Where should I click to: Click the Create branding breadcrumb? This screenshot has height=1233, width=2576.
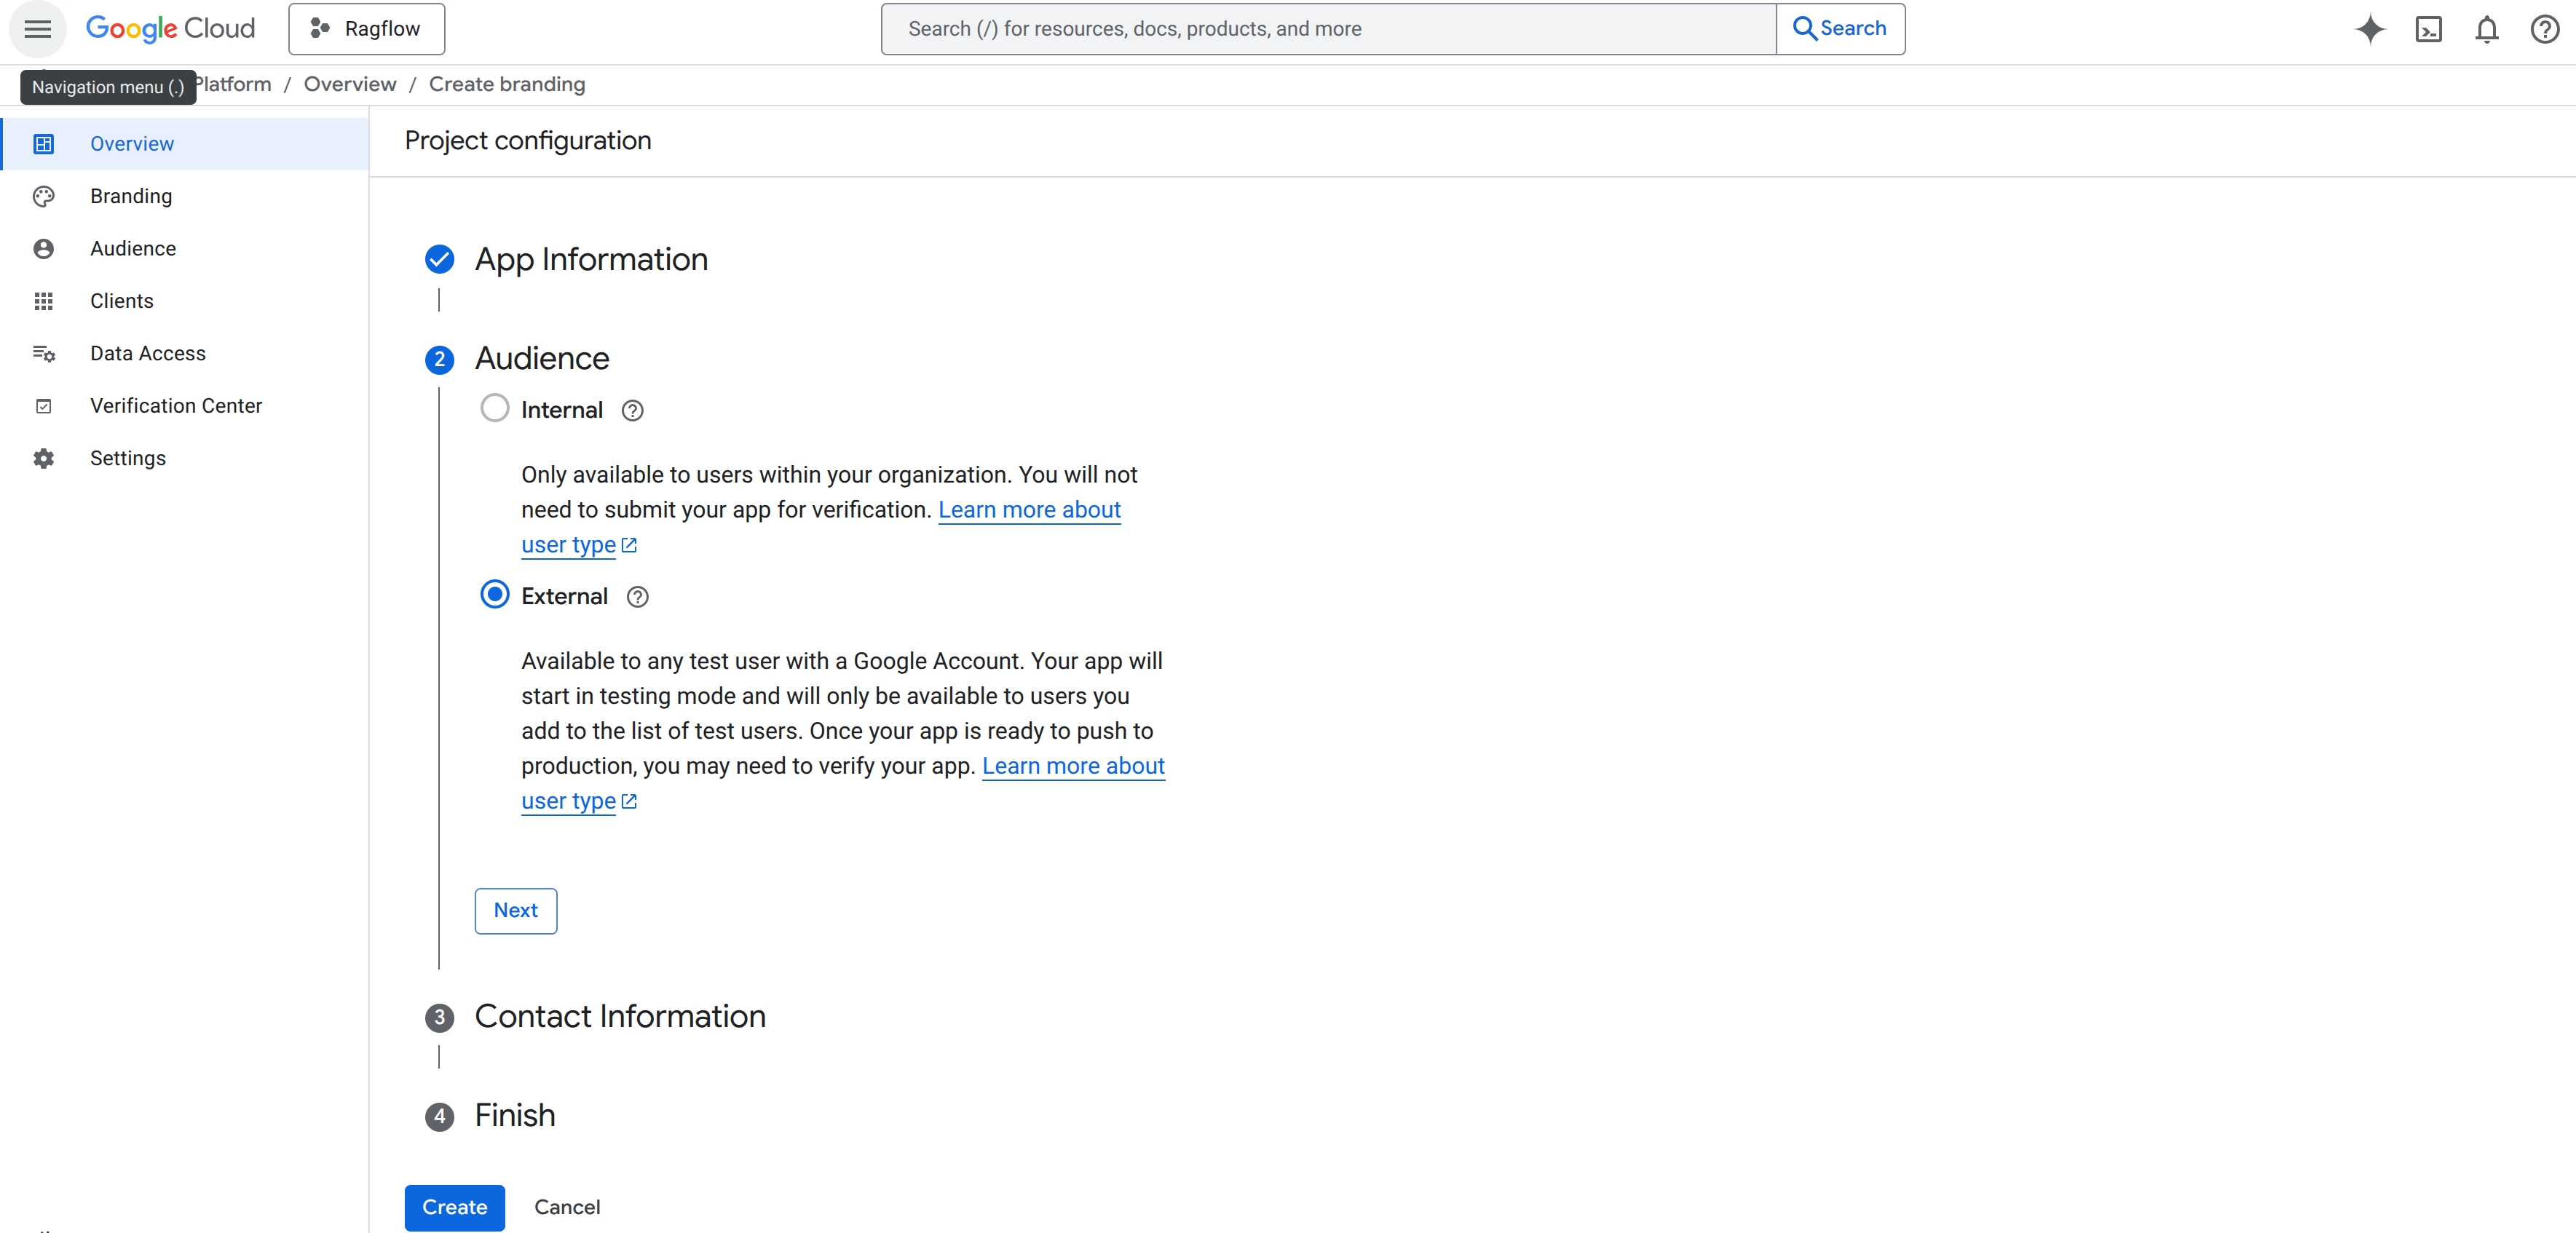click(507, 84)
